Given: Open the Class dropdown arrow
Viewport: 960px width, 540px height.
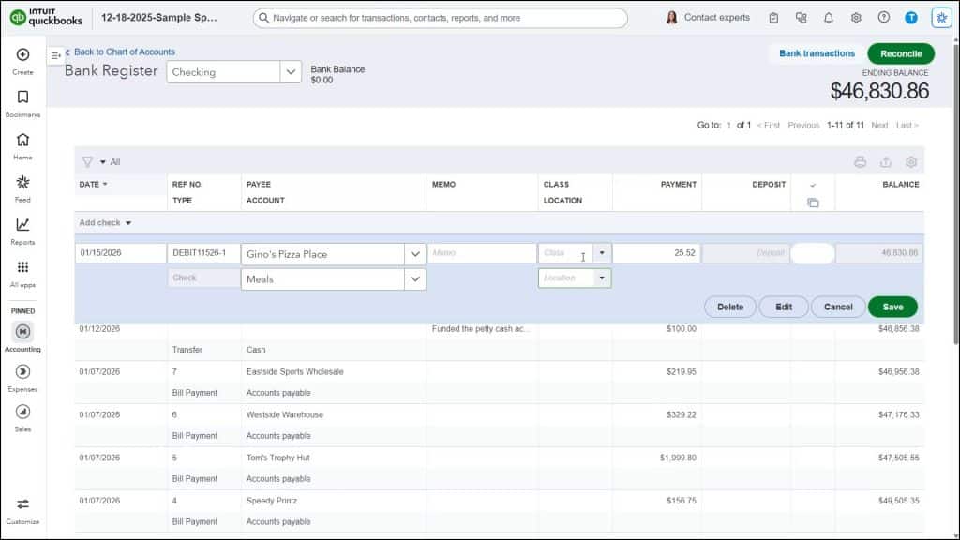Looking at the screenshot, I should point(602,253).
